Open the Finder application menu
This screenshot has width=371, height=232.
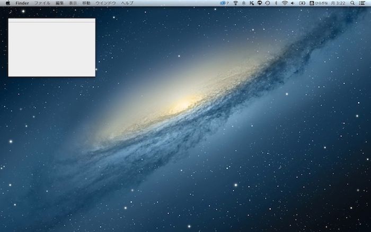click(22, 3)
